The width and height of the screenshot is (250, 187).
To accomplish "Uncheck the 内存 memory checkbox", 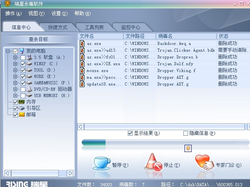I will click(x=15, y=102).
